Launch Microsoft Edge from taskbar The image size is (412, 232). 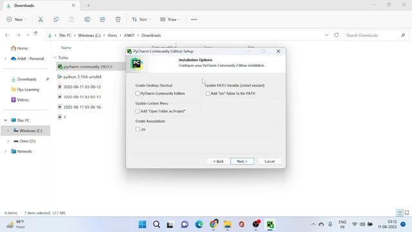199,224
